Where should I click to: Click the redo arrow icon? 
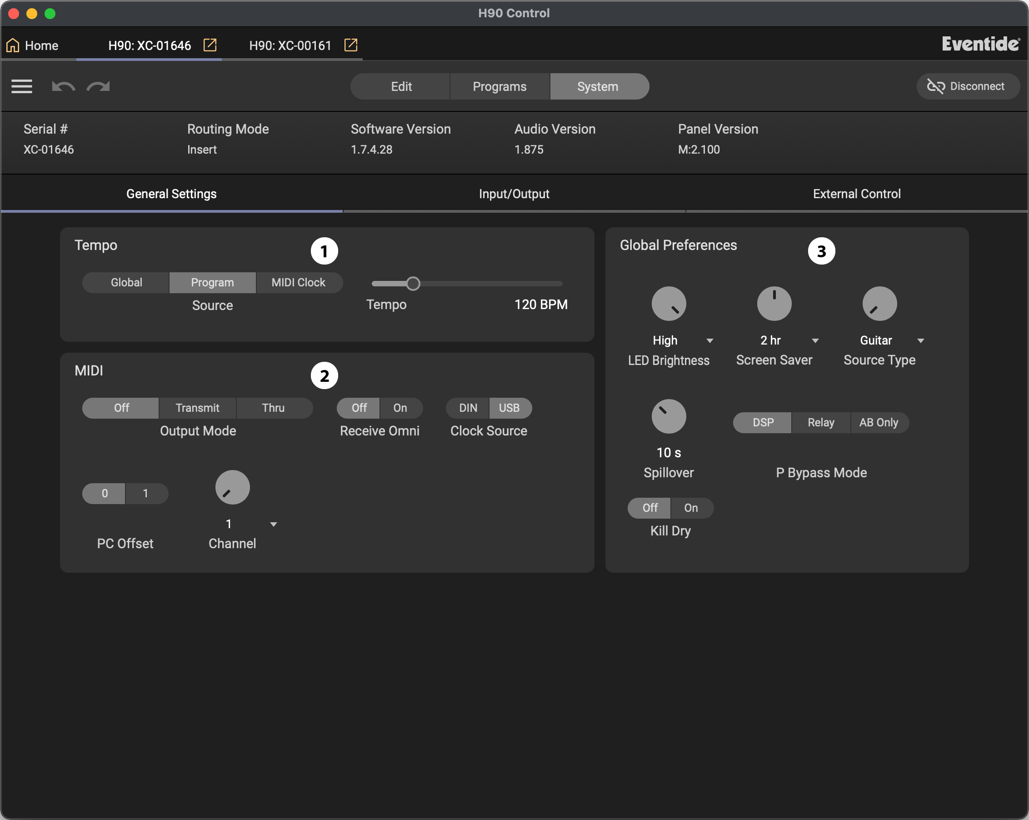pyautogui.click(x=98, y=86)
